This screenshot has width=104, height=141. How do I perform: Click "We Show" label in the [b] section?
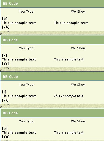(x=78, y=12)
